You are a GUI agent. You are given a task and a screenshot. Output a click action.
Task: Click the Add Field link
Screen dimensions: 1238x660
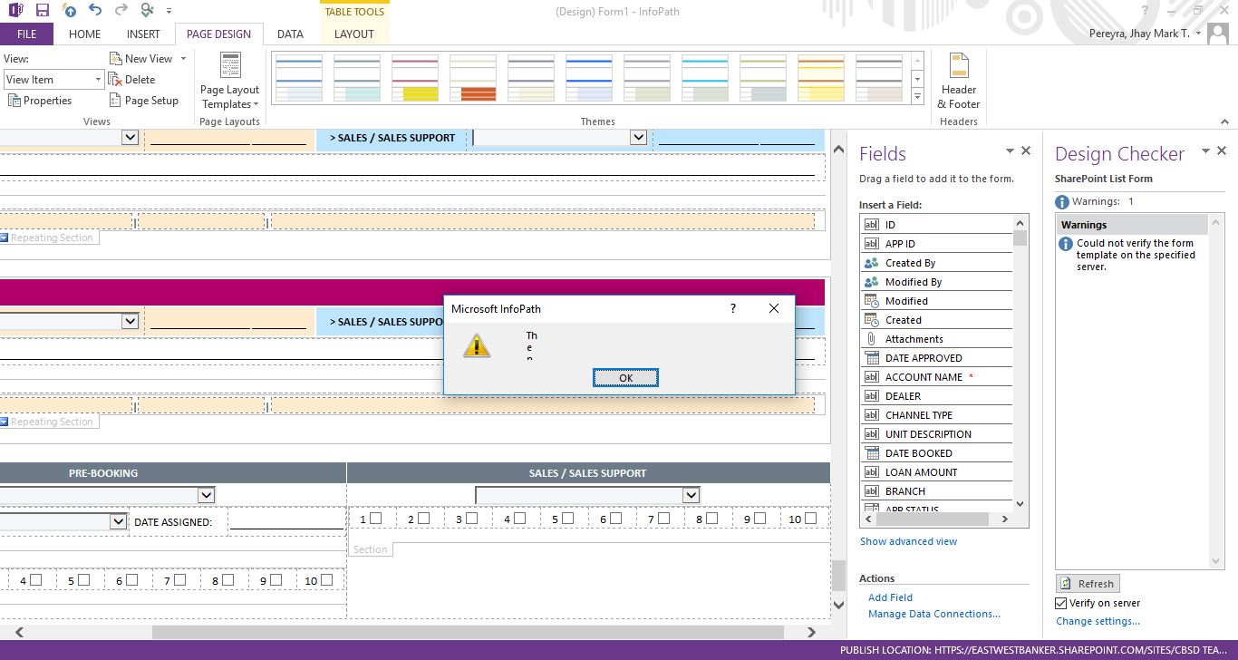890,597
